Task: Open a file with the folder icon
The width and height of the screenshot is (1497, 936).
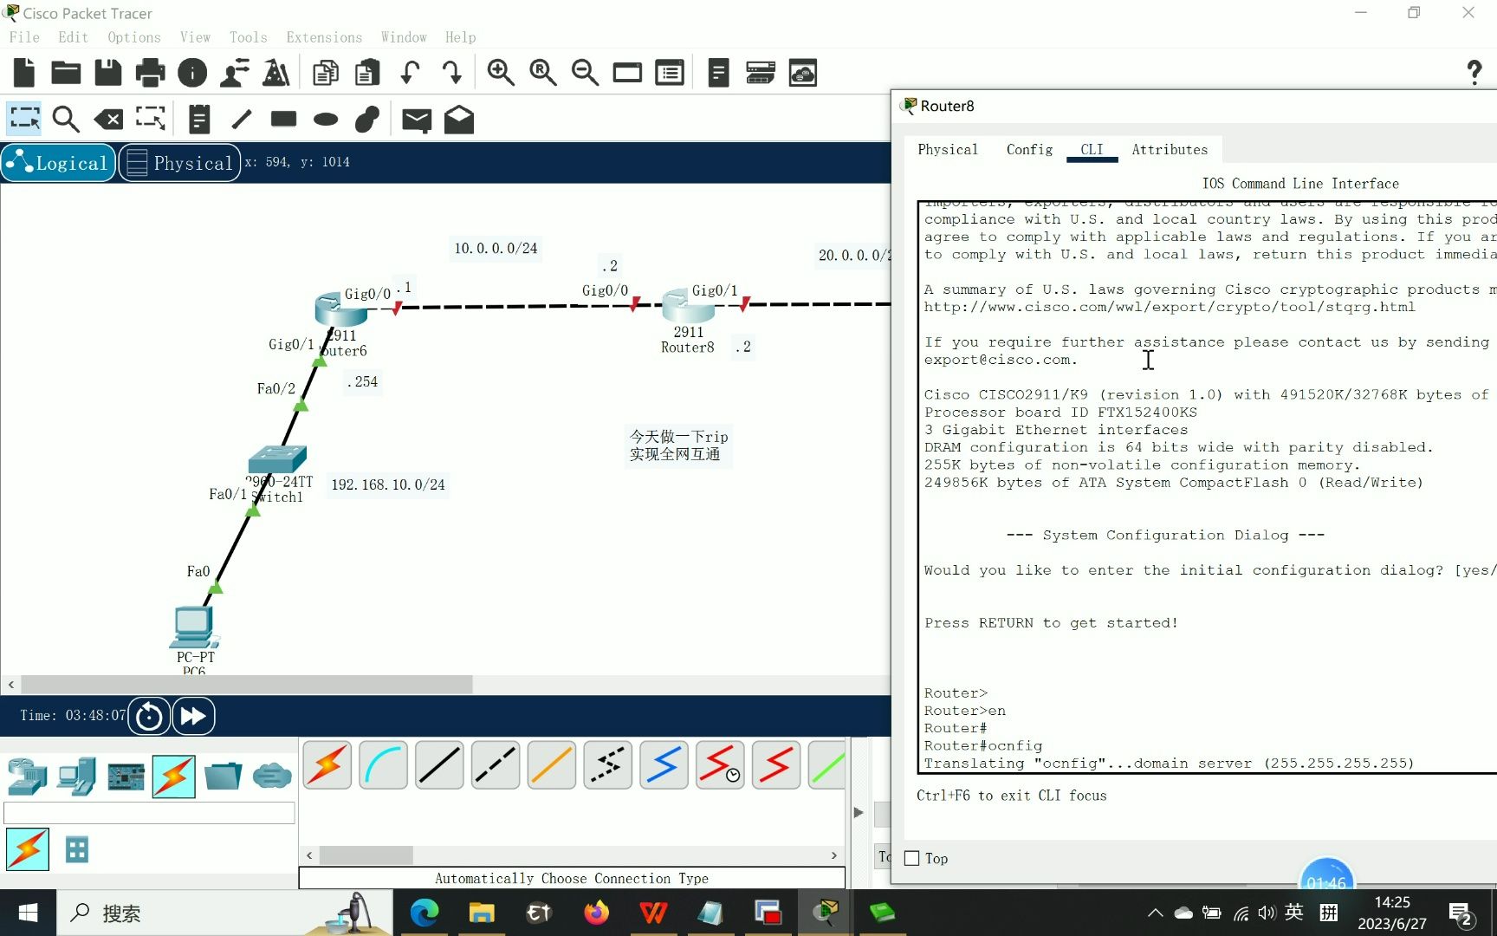Action: (x=66, y=73)
